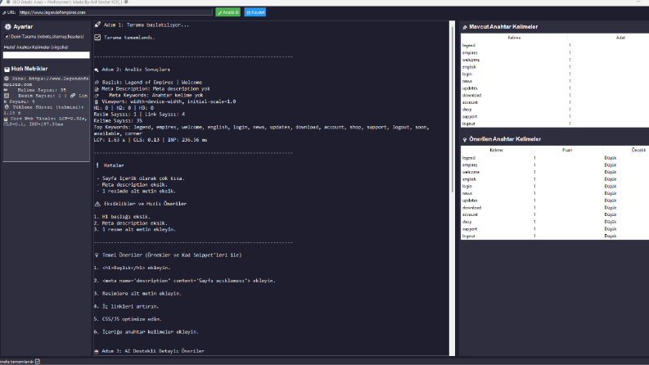Click the Hedef Anahtar Kelimeler input box
649x365 pixels.
coord(47,55)
